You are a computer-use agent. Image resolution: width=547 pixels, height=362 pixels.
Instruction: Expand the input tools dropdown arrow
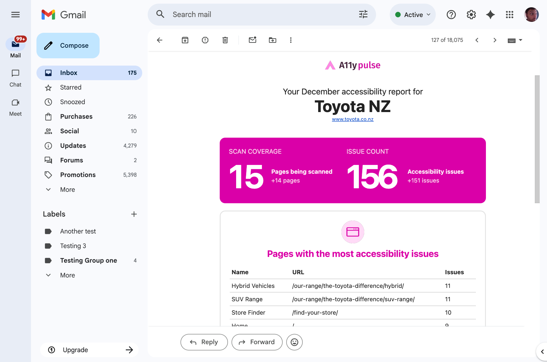tap(521, 40)
